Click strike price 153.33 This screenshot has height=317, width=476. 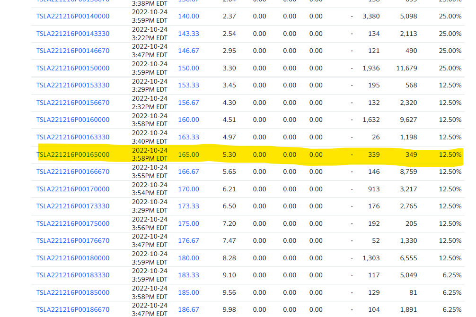coord(188,85)
